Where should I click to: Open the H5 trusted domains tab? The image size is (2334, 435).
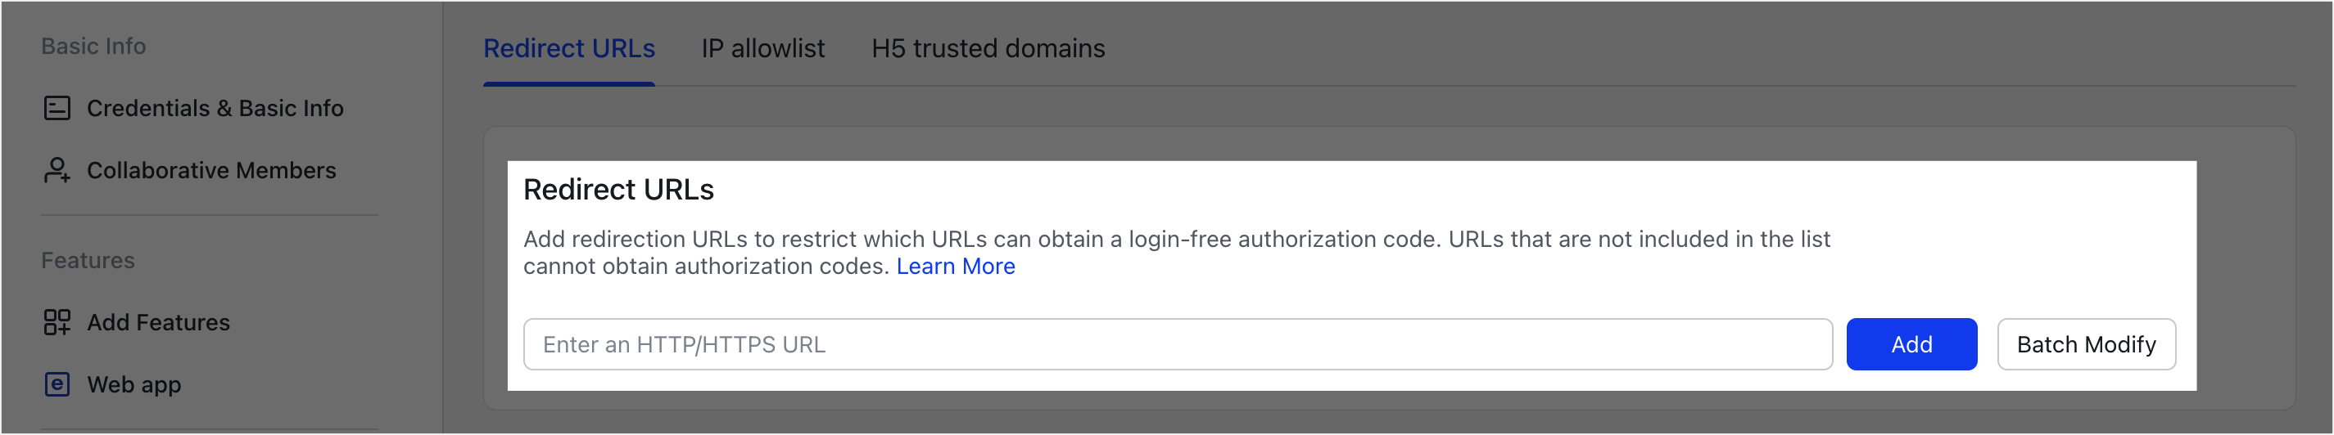pos(988,49)
